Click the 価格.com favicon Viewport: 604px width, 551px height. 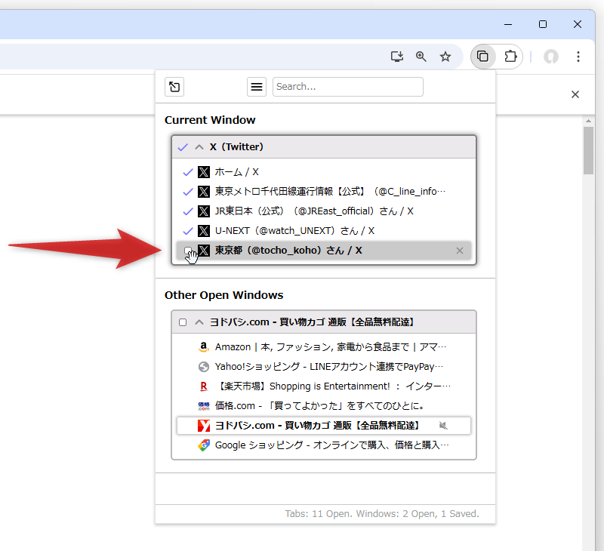tap(204, 406)
